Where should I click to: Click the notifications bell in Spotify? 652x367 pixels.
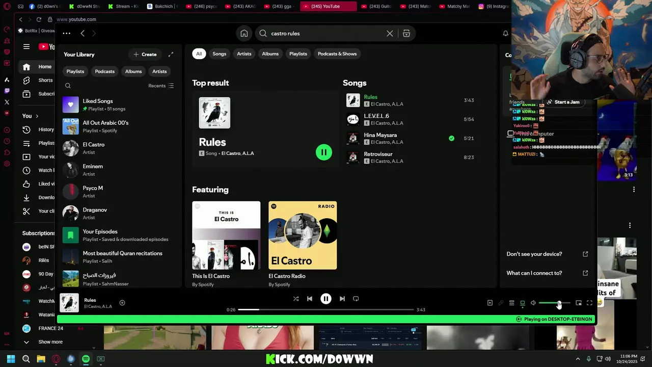pos(505,33)
